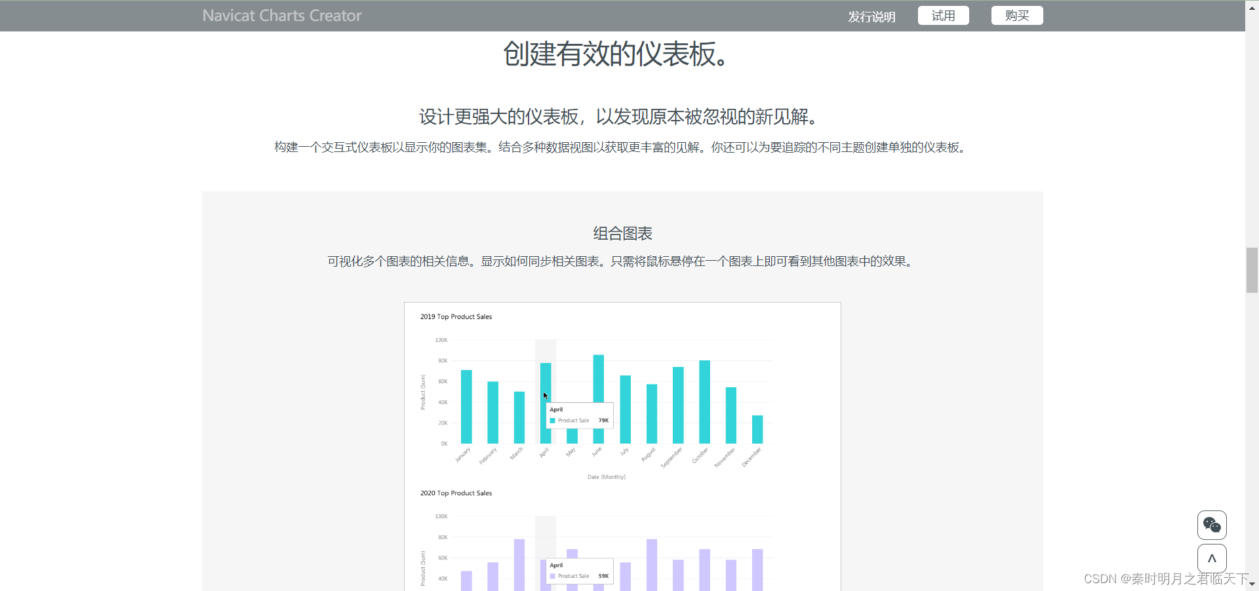Click the August bar in 2019 chart
Viewport: 1259px width, 591px height.
point(652,413)
